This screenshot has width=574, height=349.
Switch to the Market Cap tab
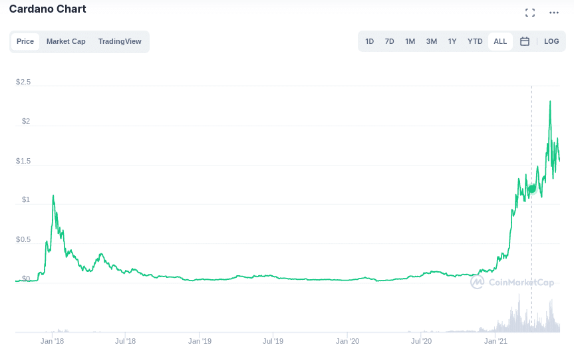[x=66, y=41]
